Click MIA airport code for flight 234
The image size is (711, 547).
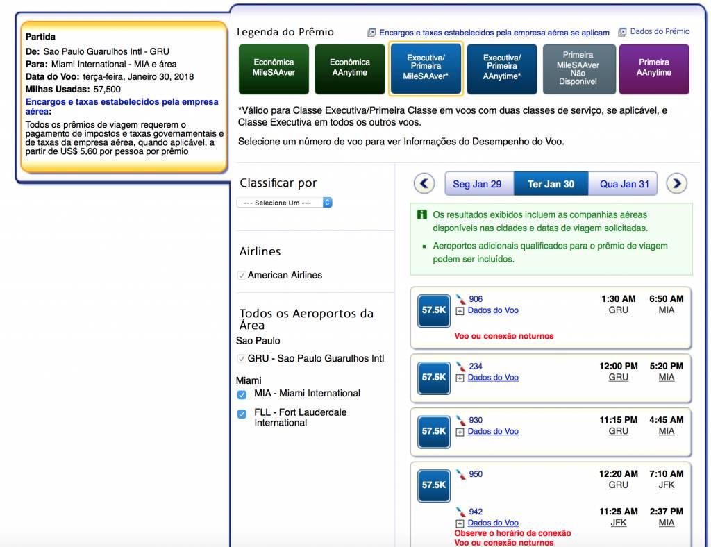pos(667,378)
